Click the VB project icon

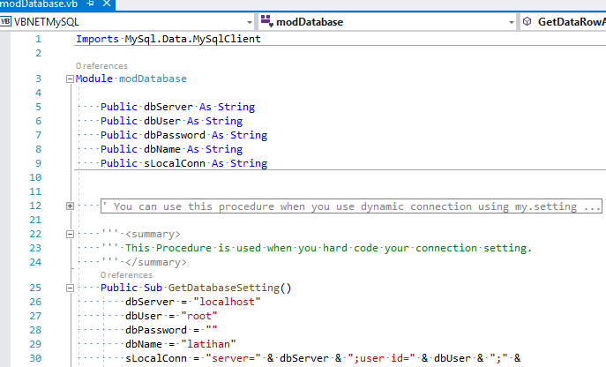tap(6, 21)
